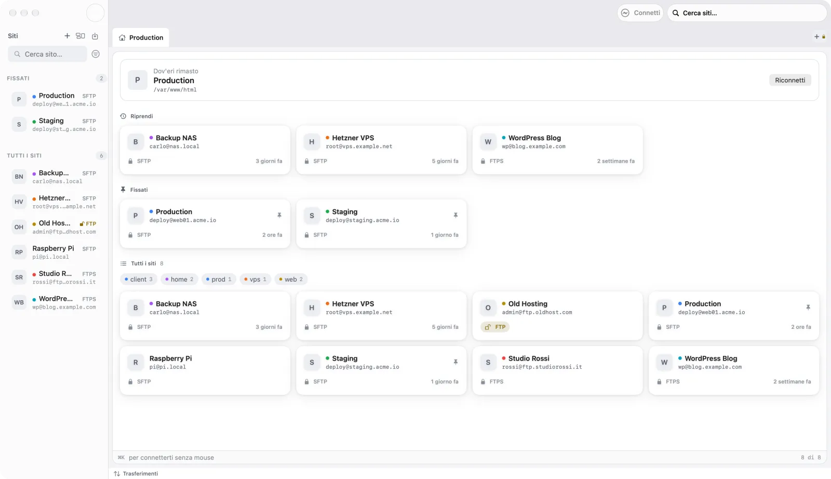Unpin Staging in the Fissati card section
The image size is (831, 479).
455,215
